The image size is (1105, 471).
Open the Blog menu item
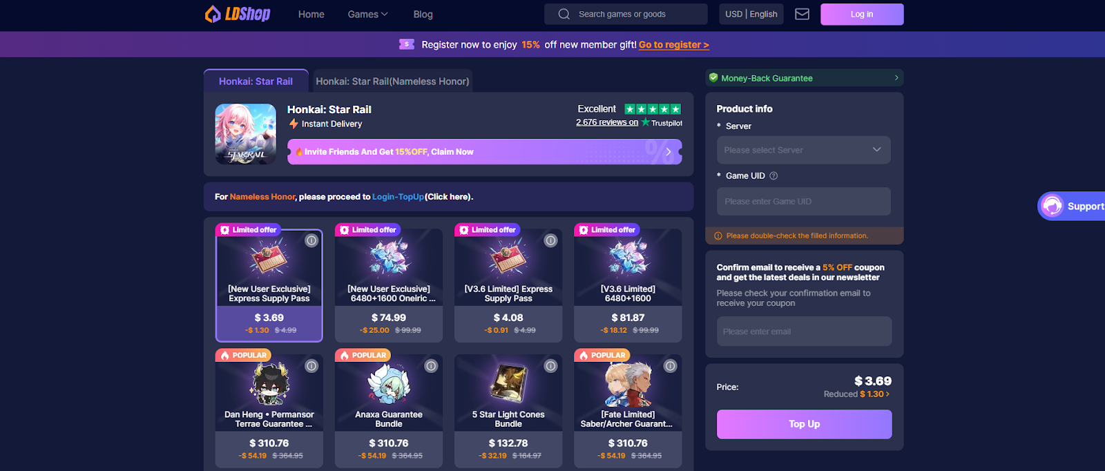pos(423,14)
